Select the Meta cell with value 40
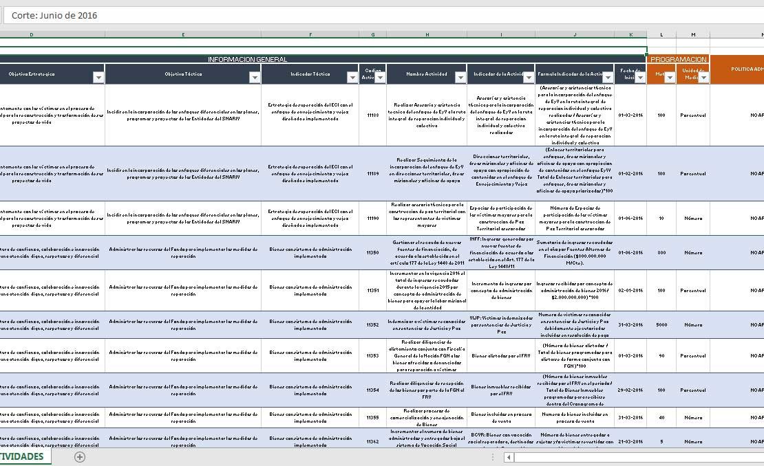 (661, 418)
